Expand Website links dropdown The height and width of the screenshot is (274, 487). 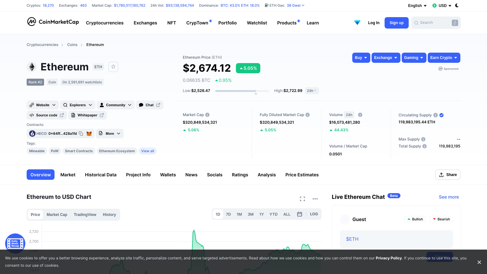tap(43, 105)
